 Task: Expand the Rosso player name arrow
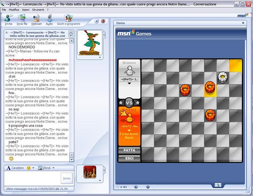pos(129,130)
